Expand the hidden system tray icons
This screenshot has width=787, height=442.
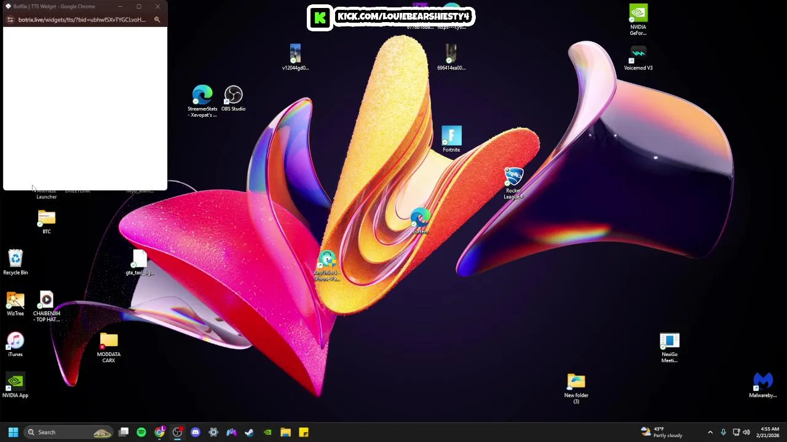click(x=710, y=432)
